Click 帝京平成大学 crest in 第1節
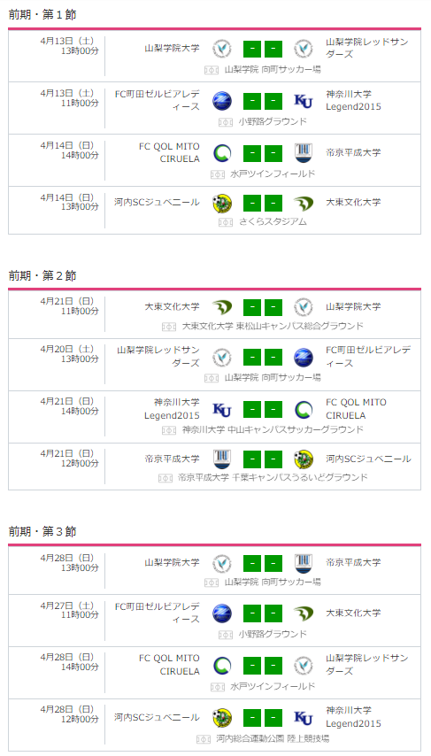Screen dimensions: 431x756 pyautogui.click(x=304, y=153)
